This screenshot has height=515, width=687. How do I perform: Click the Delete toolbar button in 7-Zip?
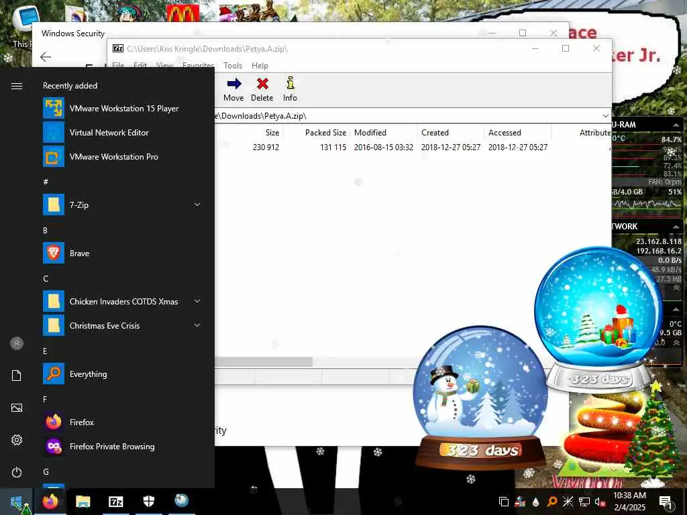pos(262,89)
